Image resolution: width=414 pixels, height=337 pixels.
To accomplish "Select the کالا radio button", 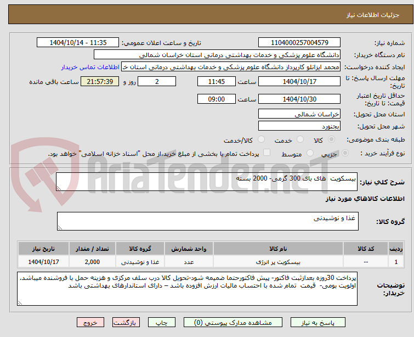I will (x=331, y=139).
